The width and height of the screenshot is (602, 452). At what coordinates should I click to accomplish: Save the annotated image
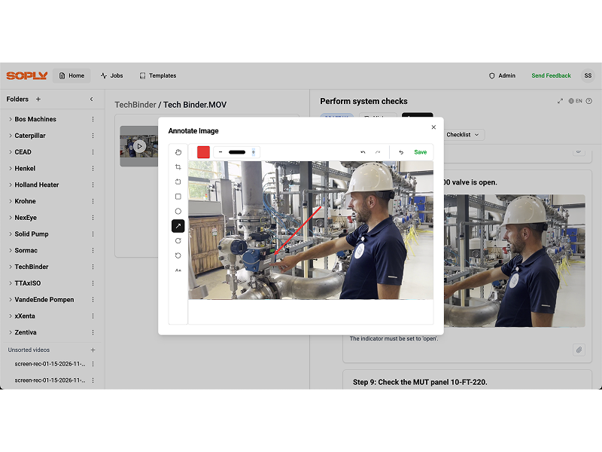click(x=420, y=152)
